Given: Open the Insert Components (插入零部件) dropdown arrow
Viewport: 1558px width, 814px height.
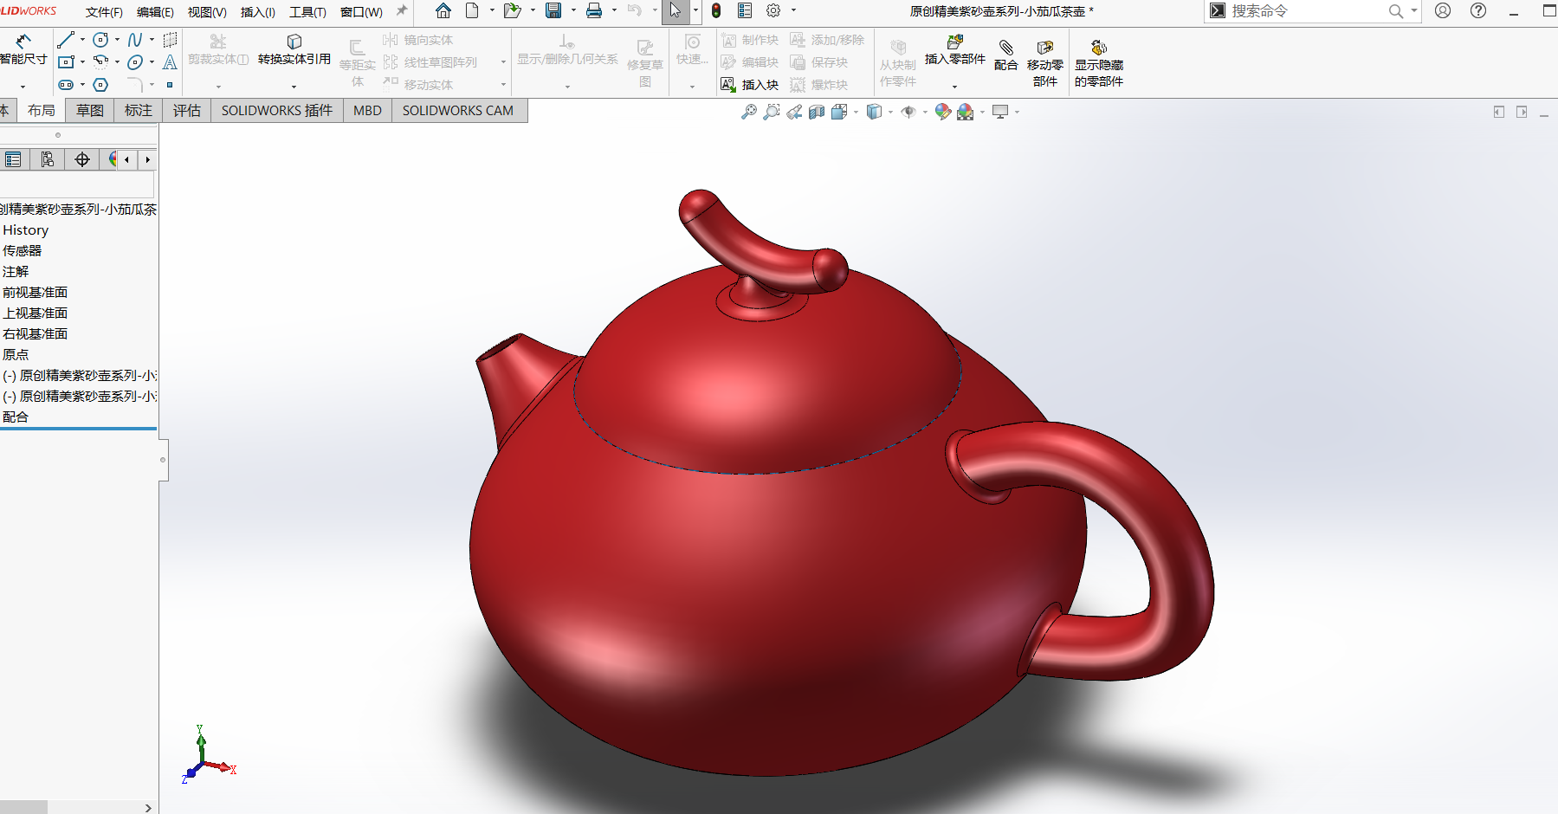Looking at the screenshot, I should pyautogui.click(x=954, y=87).
